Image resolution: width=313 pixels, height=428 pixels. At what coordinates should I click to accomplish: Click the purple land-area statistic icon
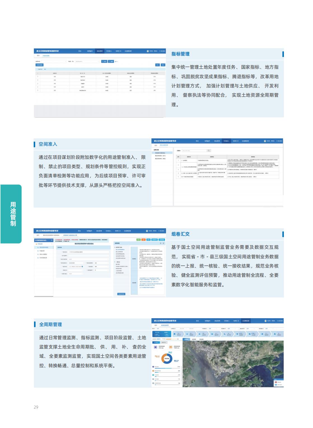[x=156, y=347]
